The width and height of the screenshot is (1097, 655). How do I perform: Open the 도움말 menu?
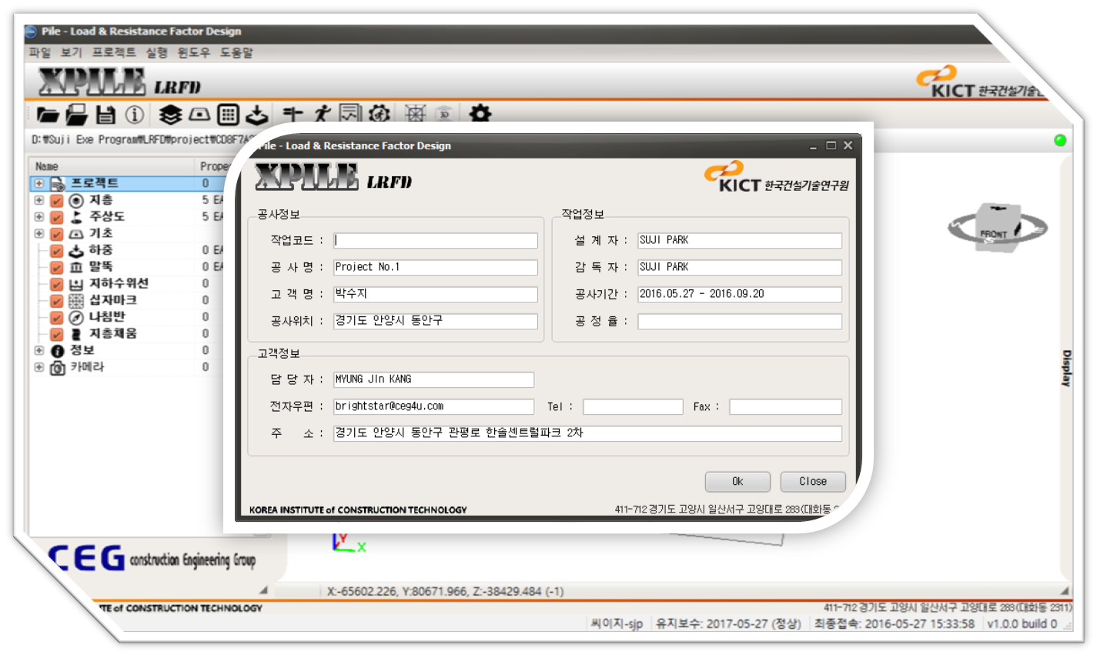coord(236,52)
